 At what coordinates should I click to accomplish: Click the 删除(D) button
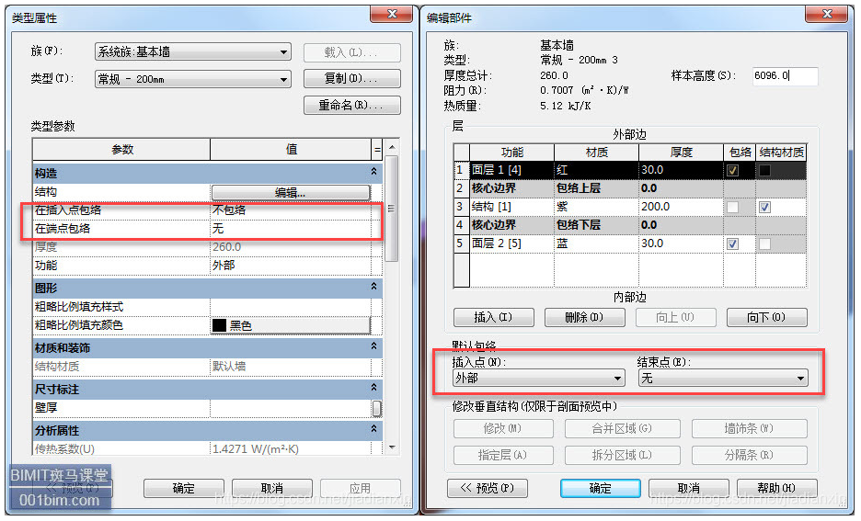(x=584, y=317)
